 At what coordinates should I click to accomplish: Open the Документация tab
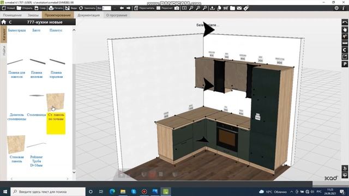88,15
